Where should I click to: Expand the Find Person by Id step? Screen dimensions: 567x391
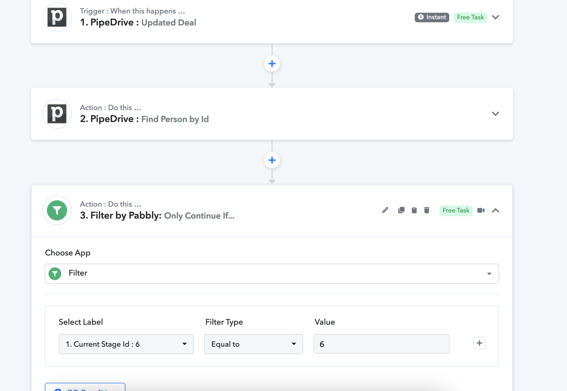point(495,114)
